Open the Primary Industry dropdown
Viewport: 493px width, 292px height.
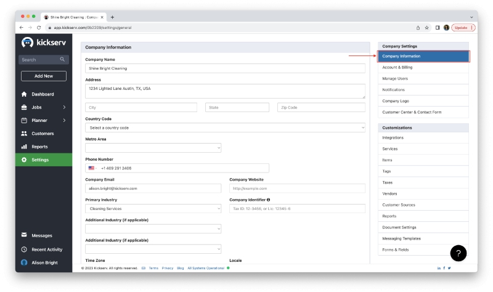[x=153, y=208]
